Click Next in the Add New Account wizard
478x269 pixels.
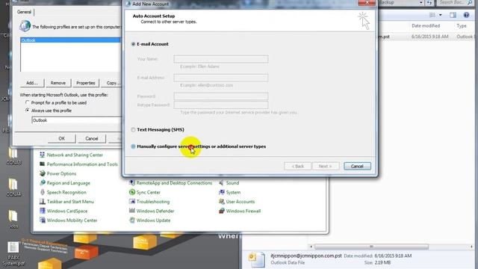click(x=326, y=166)
